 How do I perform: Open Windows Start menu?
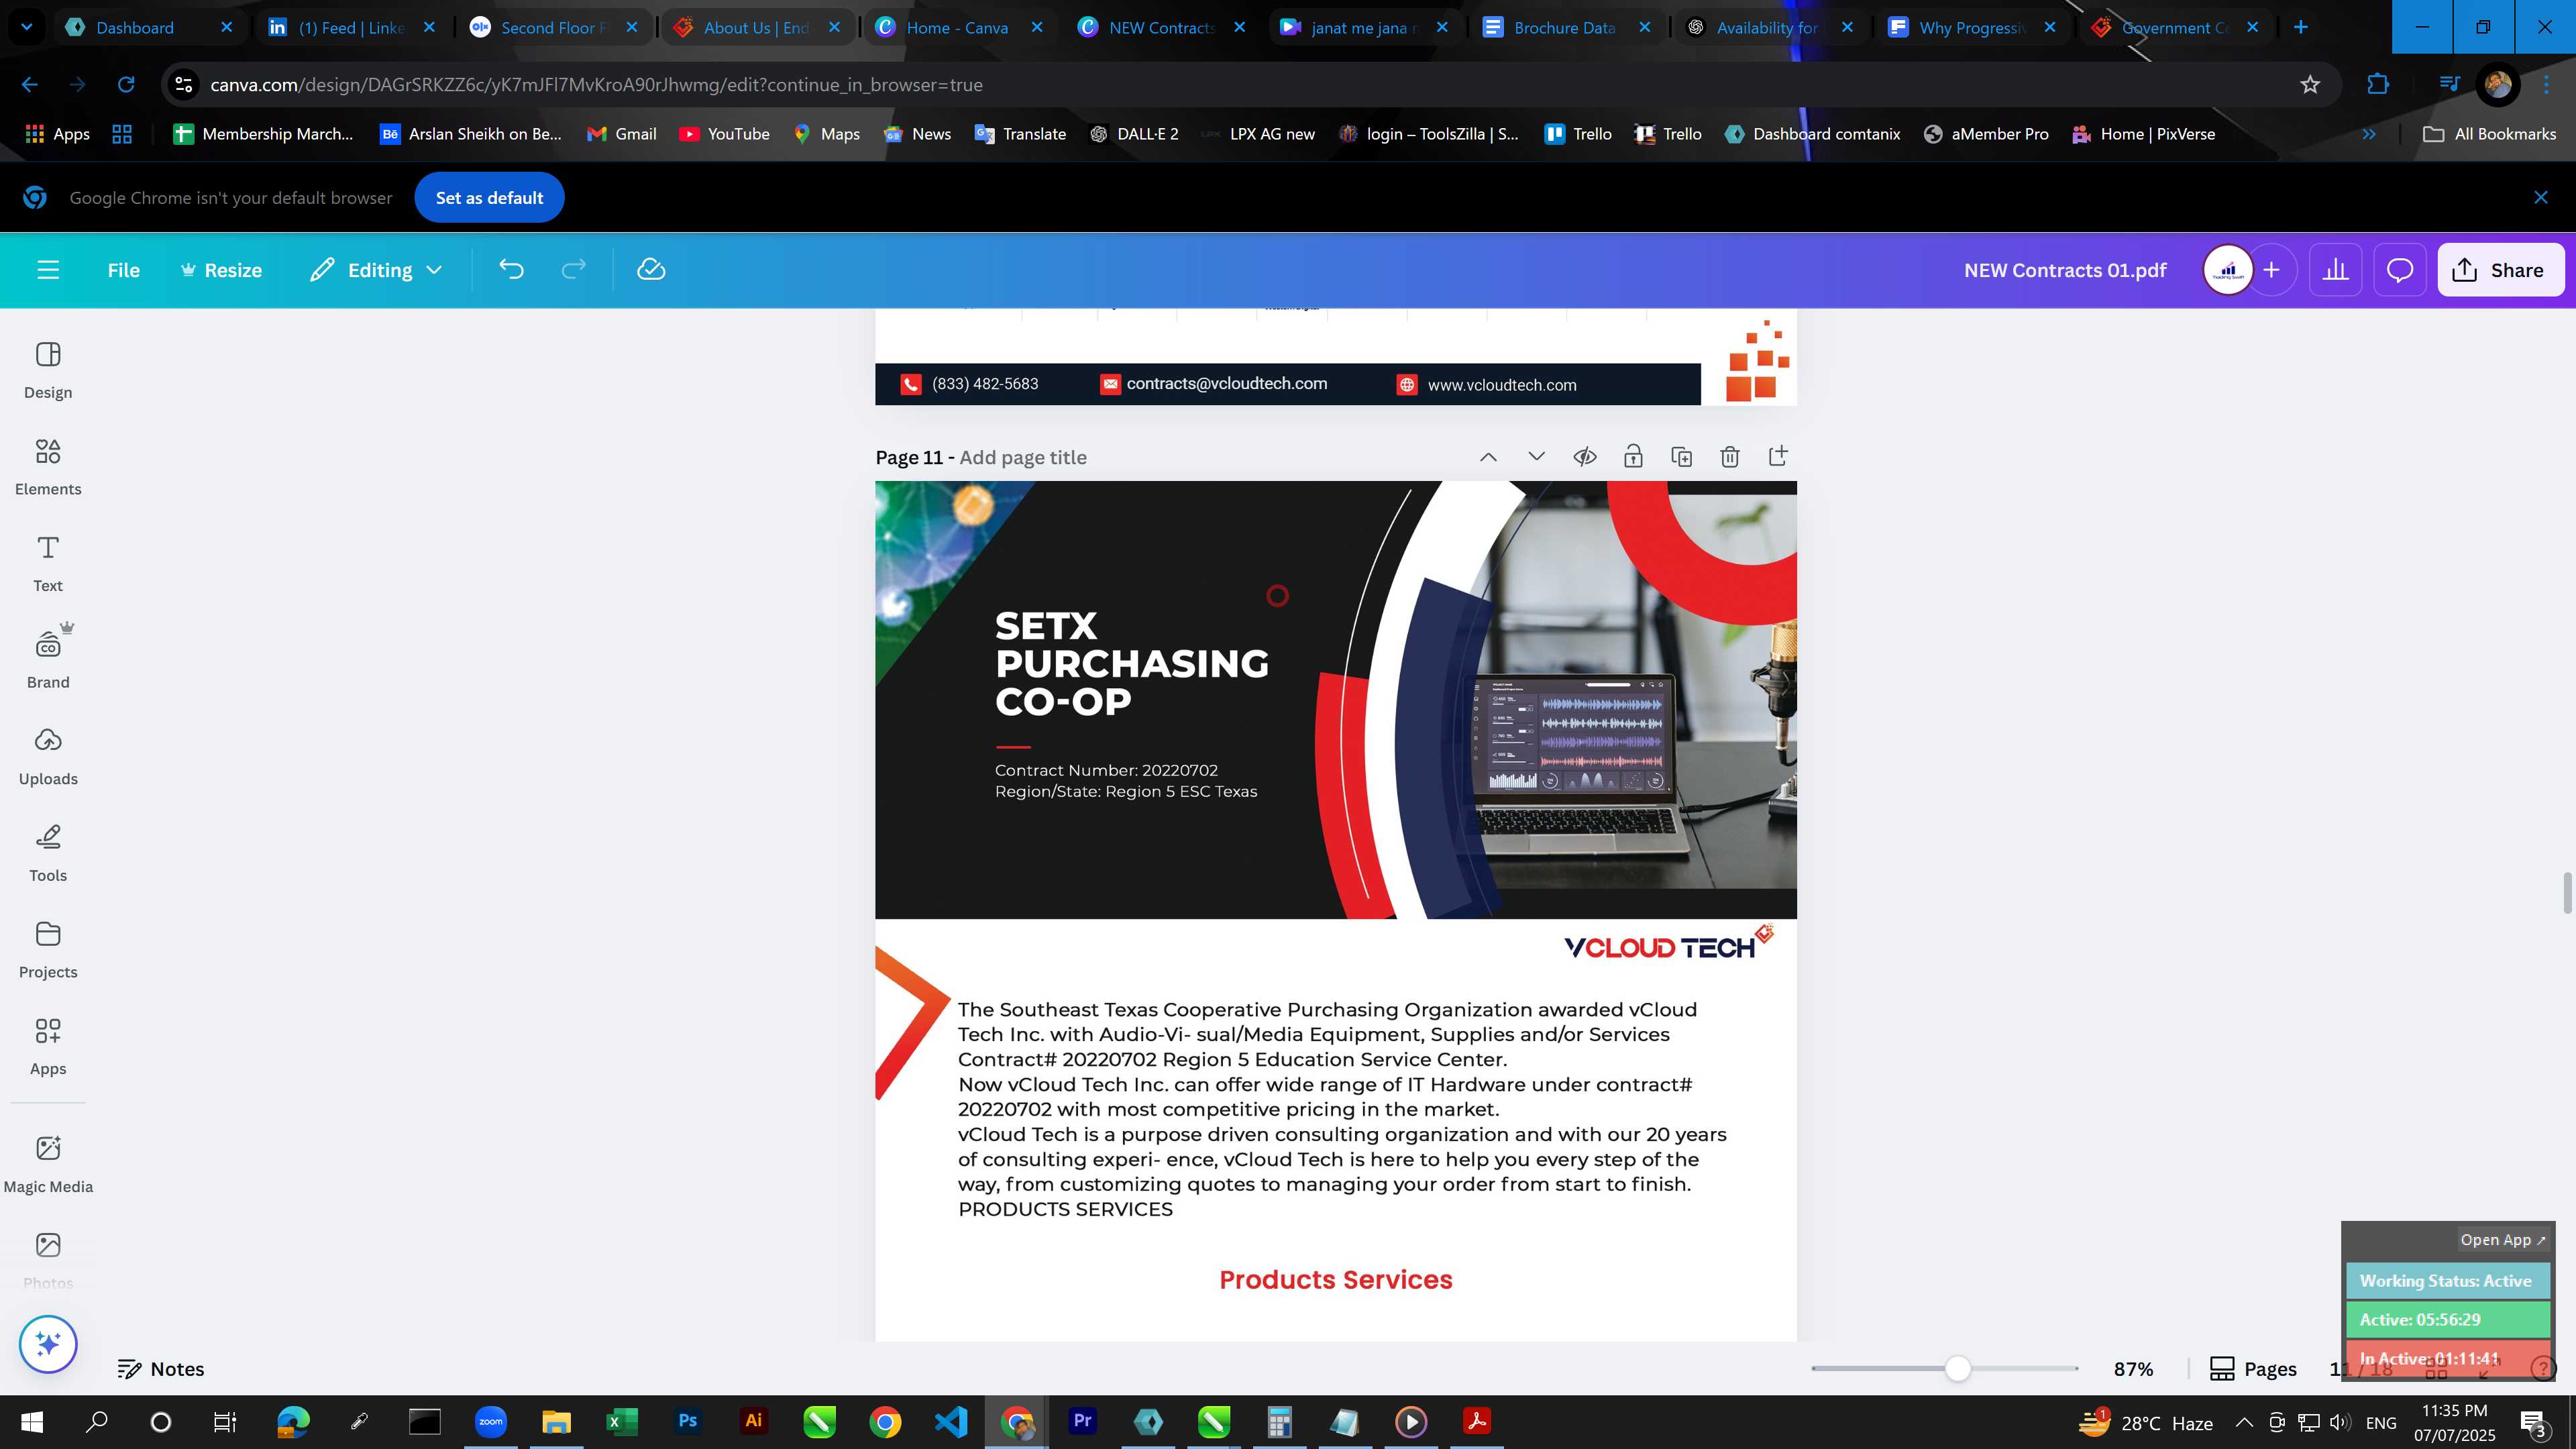(x=31, y=1422)
